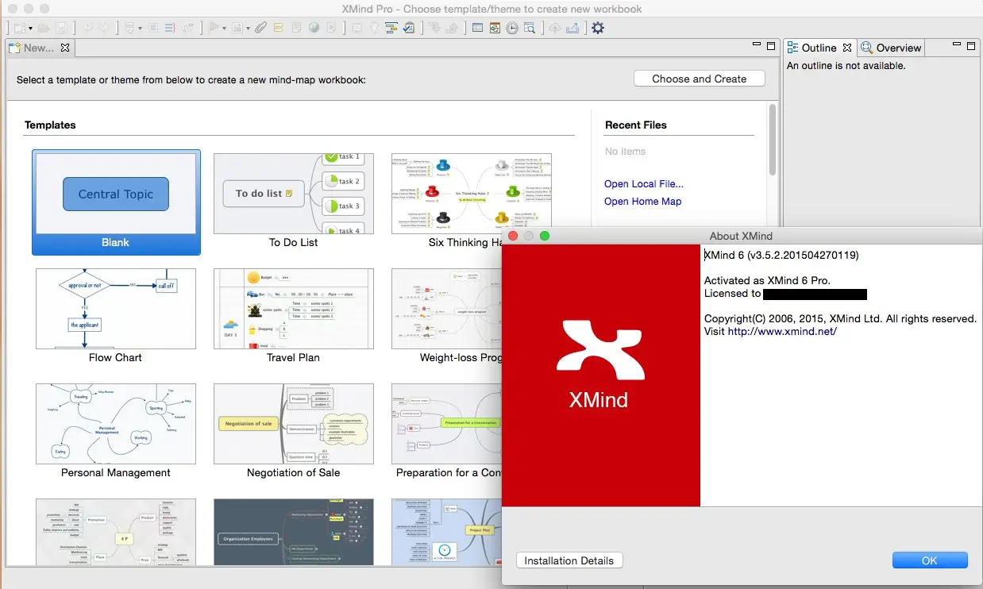The height and width of the screenshot is (589, 983).
Task: Click the orange-green toolbar icon beside the clock
Action: [x=495, y=28]
